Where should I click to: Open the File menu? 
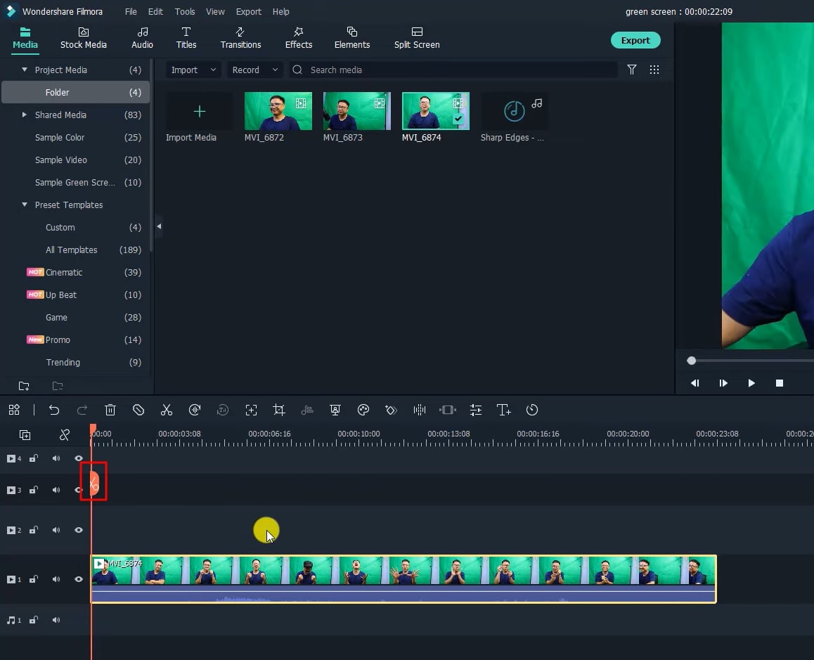click(131, 11)
